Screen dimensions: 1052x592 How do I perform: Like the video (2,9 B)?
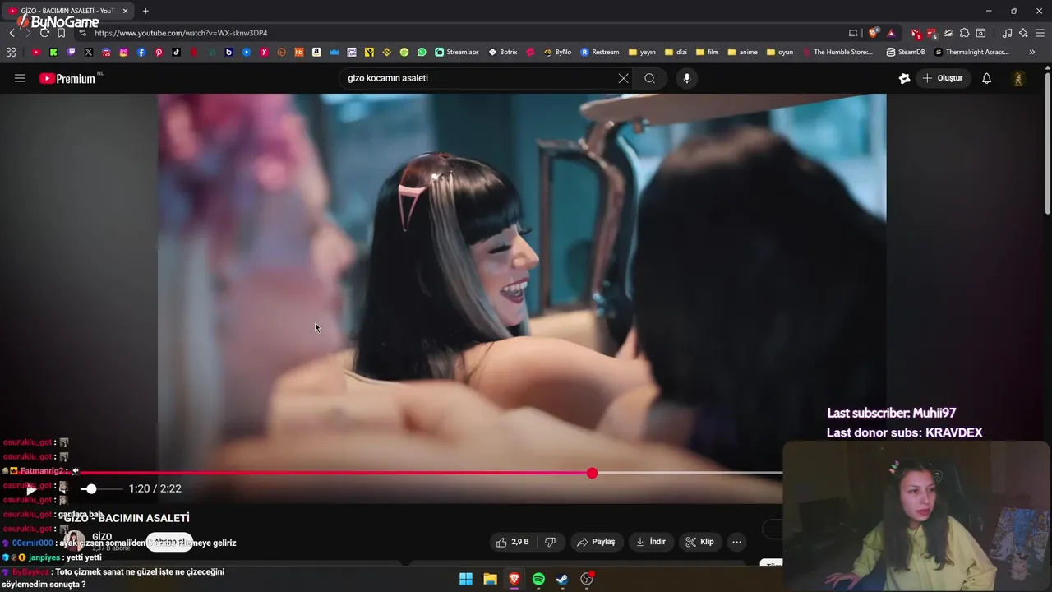tap(512, 542)
